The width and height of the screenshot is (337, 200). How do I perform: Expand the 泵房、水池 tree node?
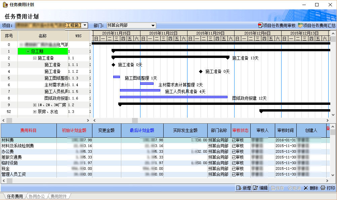35,112
